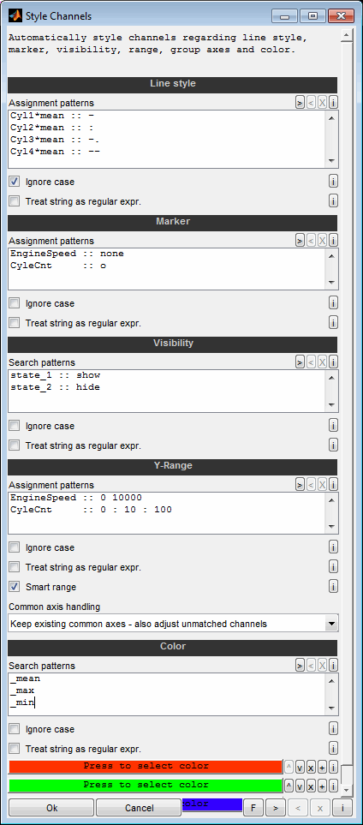363x825 pixels.
Task: Click the '>' icon above Line style patterns
Action: (x=300, y=103)
